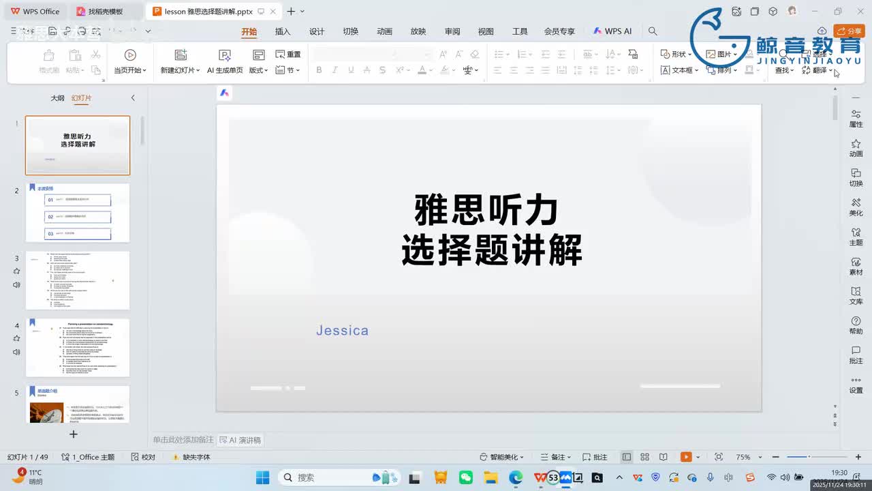The width and height of the screenshot is (872, 491).
Task: Open the Shapes (形状) dropdown
Action: pyautogui.click(x=676, y=55)
